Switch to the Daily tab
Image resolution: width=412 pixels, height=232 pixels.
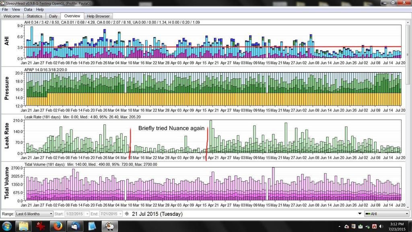pyautogui.click(x=53, y=16)
